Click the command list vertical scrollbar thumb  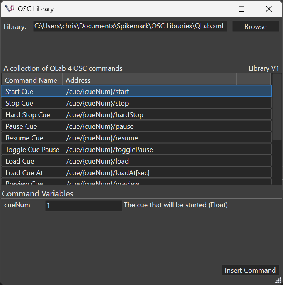click(277, 107)
